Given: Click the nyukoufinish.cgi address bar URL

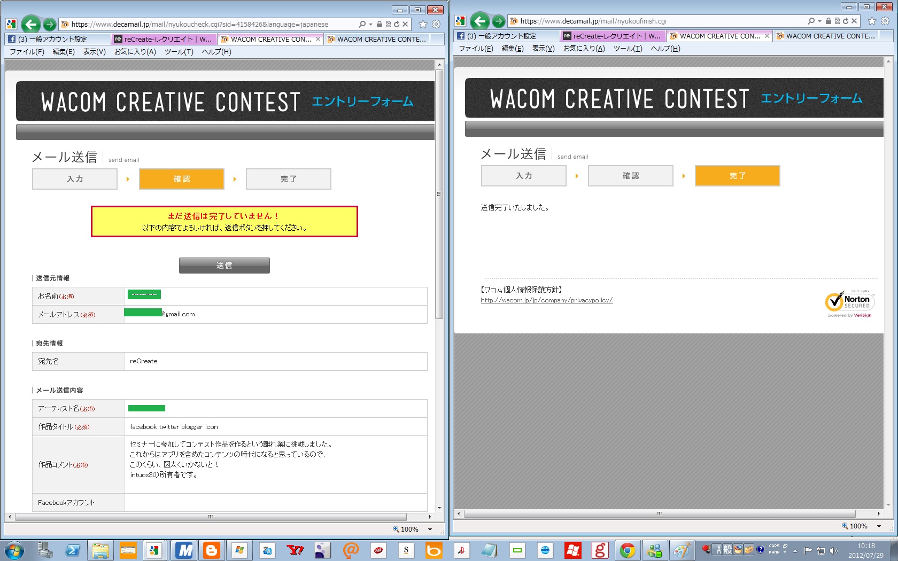Looking at the screenshot, I should 593,21.
